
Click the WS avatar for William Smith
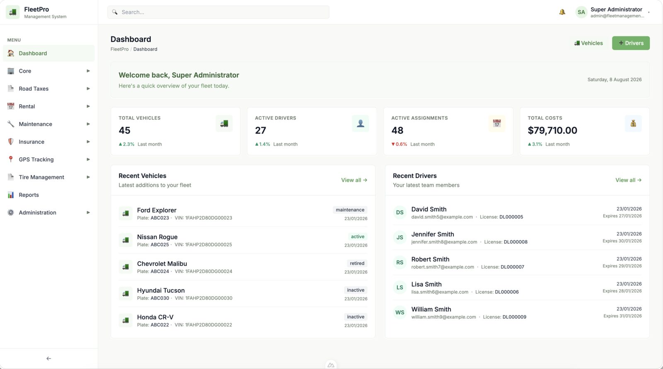pos(400,313)
